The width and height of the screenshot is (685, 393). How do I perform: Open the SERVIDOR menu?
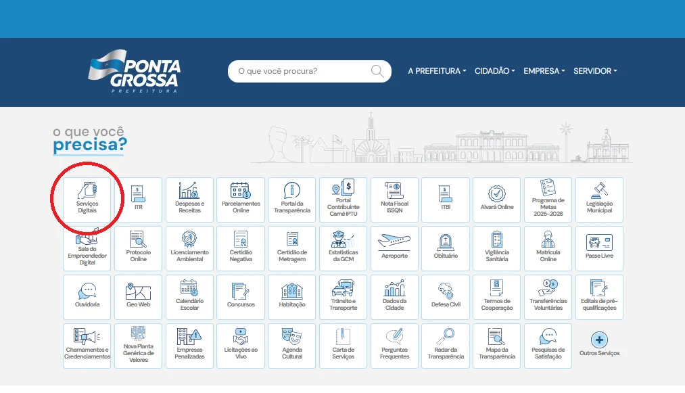[595, 71]
